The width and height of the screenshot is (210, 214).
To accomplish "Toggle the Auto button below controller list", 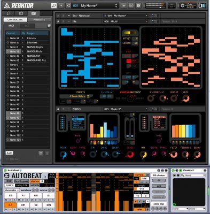I will point(10,153).
